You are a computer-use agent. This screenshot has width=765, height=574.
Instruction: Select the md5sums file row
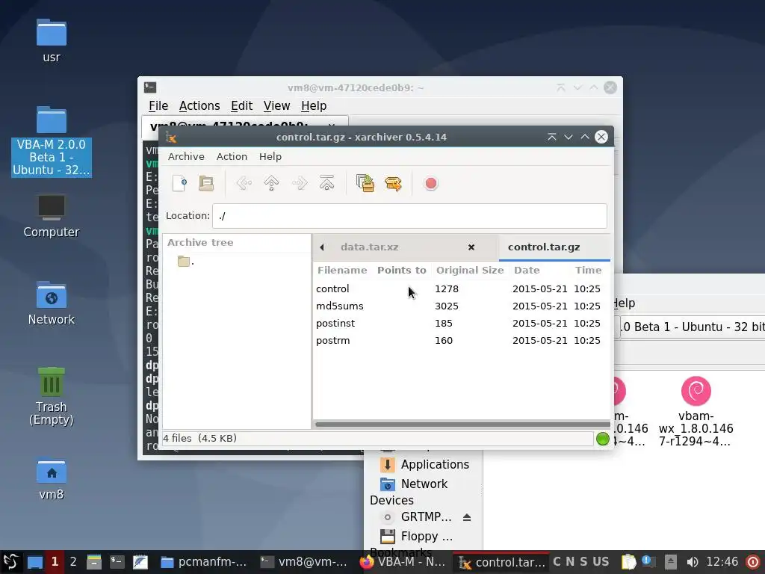[x=461, y=306]
